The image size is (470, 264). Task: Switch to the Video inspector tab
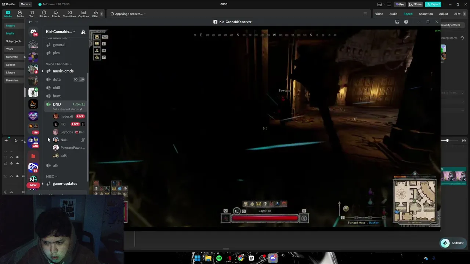[x=379, y=14]
